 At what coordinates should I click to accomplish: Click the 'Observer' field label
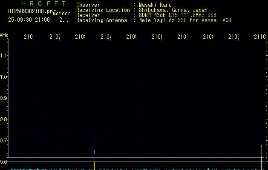[88, 5]
